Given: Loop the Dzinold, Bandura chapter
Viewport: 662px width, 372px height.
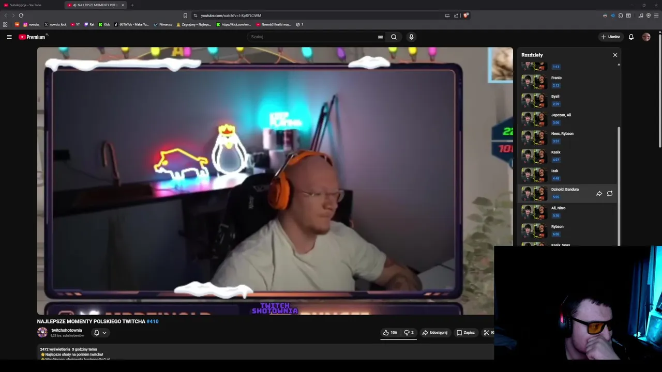Looking at the screenshot, I should click(x=610, y=194).
